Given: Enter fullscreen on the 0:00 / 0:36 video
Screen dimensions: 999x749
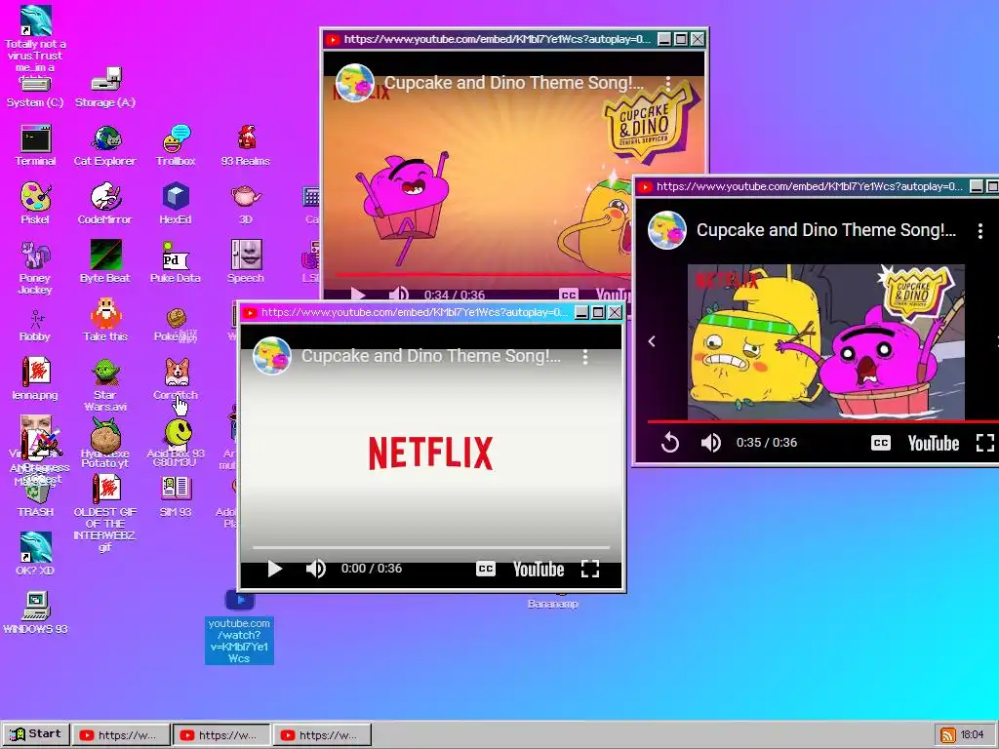Looking at the screenshot, I should coord(590,569).
